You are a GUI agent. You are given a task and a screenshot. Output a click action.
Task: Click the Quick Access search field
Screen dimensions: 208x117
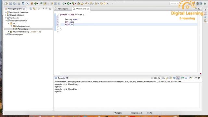(176, 4)
